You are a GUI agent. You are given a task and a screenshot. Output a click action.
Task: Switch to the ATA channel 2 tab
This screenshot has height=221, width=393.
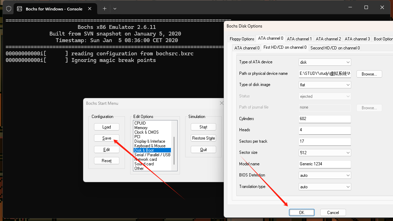(328, 39)
